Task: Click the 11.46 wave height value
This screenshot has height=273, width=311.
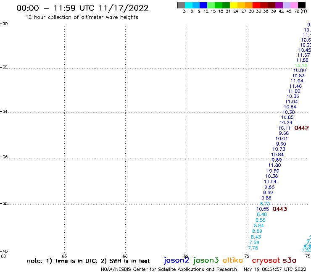Action: click(x=295, y=86)
